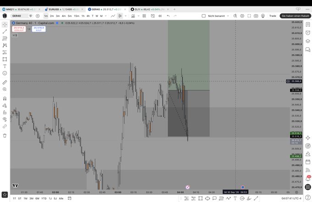
Task: Start bar replay with rewind icon
Action: pyautogui.click(x=160, y=16)
